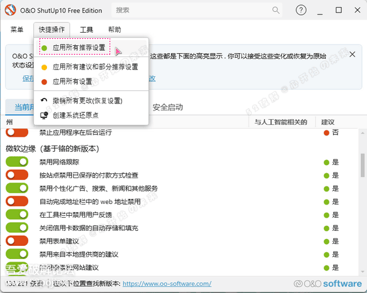The width and height of the screenshot is (367, 293).
Task: Click the O&O ShutUp10 app logo icon
Action: point(10,10)
